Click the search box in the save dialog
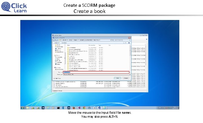 click(x=122, y=40)
